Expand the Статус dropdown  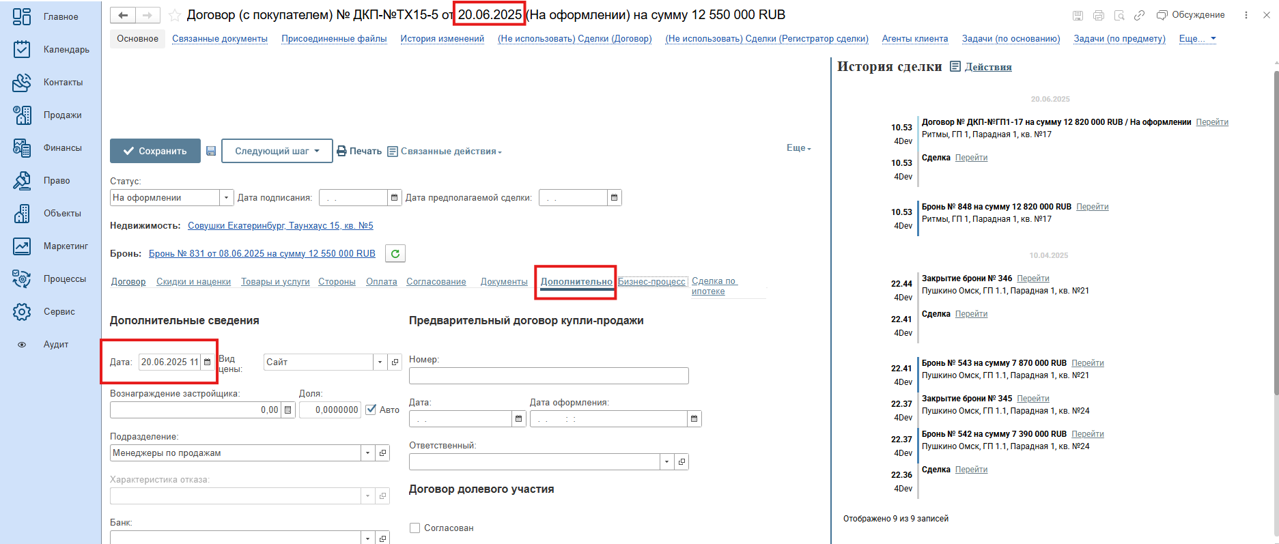click(x=226, y=198)
